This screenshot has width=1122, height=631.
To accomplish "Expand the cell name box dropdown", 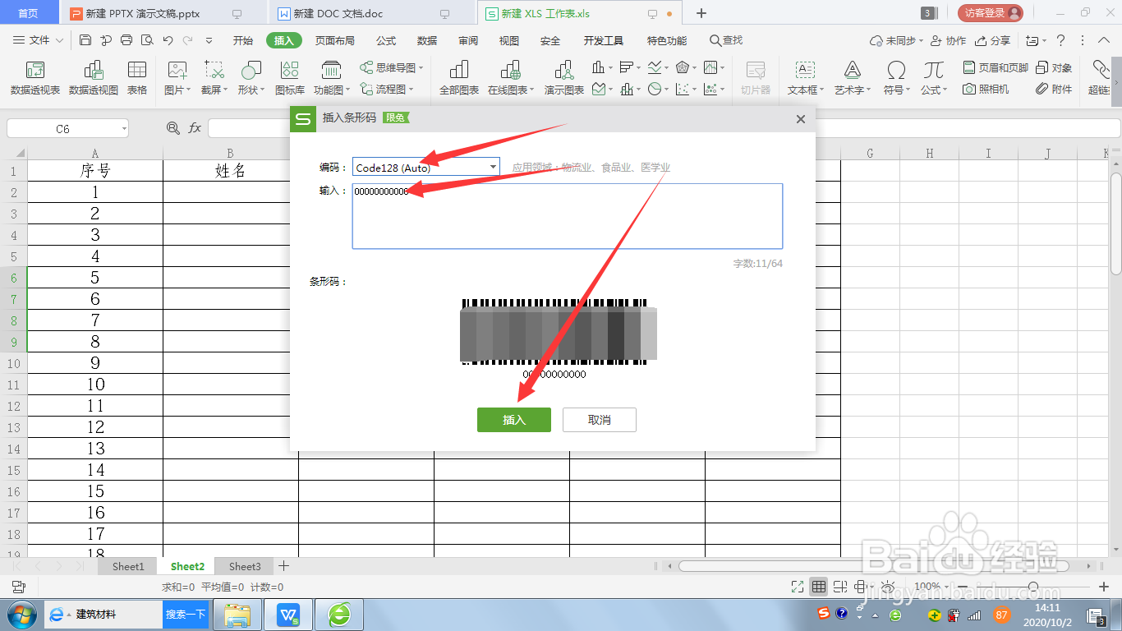I will pyautogui.click(x=123, y=129).
